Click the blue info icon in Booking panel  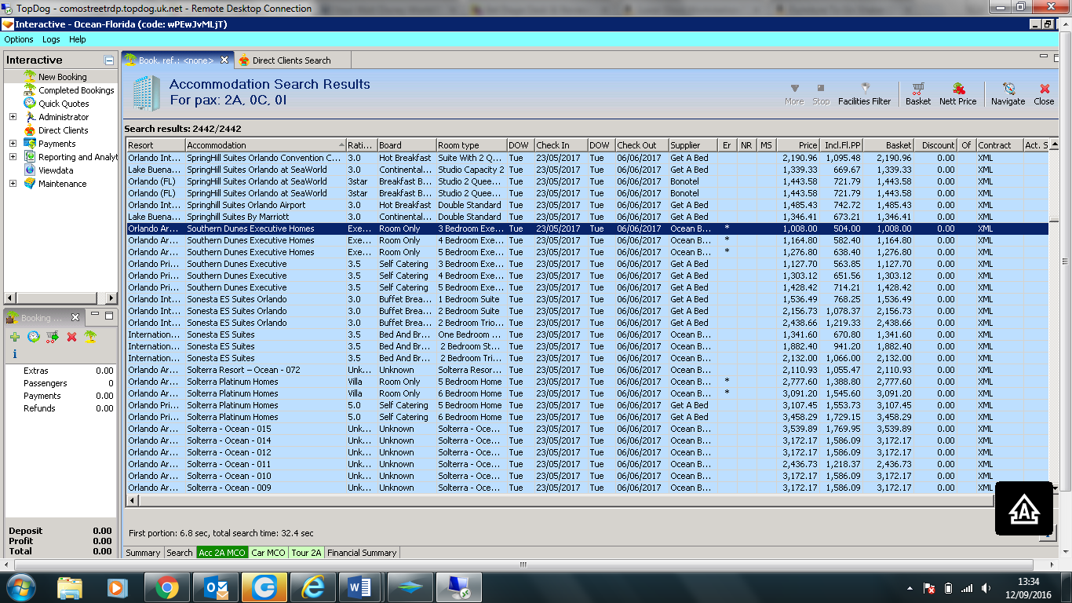pos(15,354)
